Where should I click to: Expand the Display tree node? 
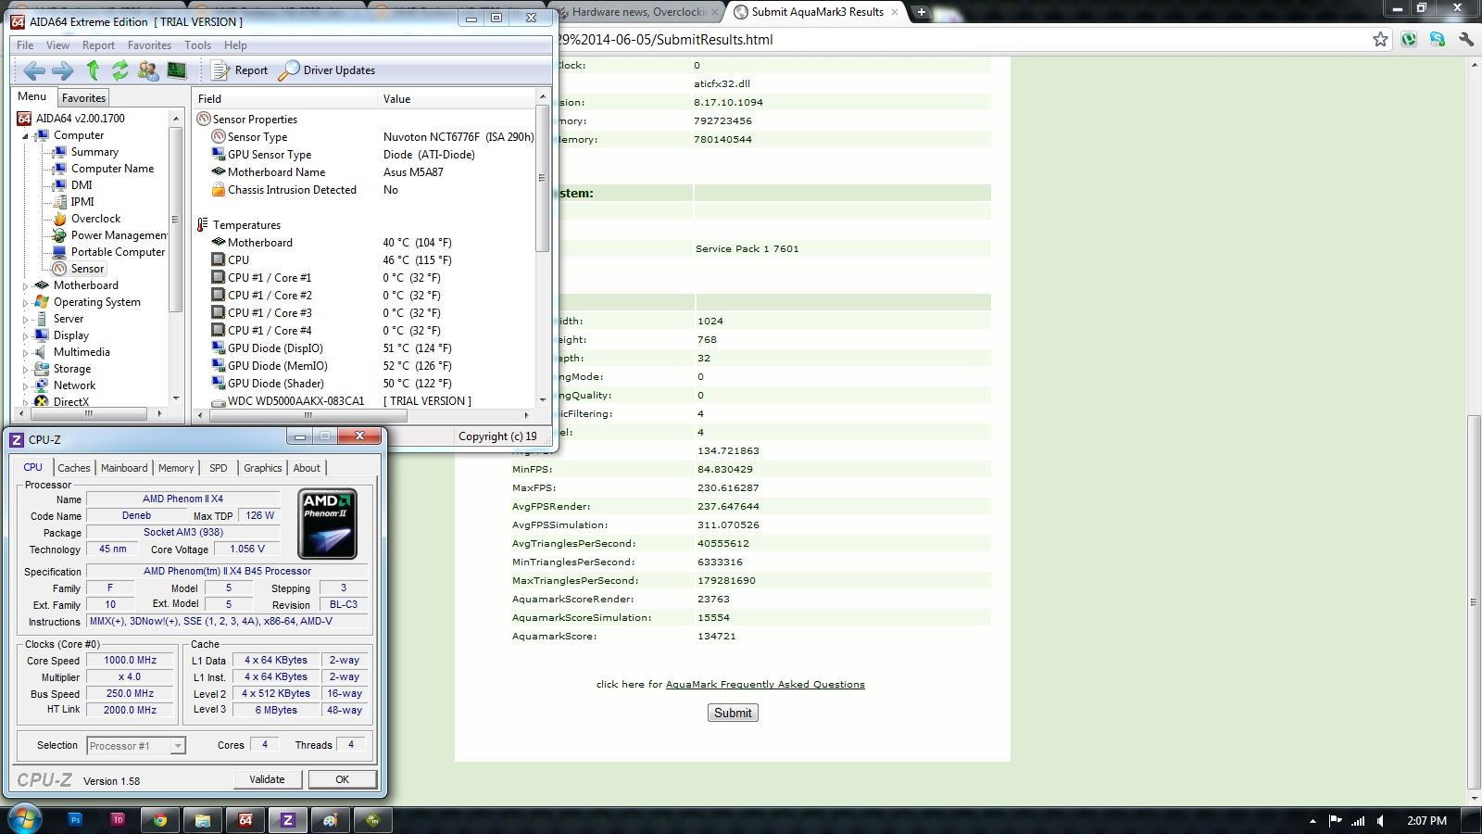[x=26, y=335]
